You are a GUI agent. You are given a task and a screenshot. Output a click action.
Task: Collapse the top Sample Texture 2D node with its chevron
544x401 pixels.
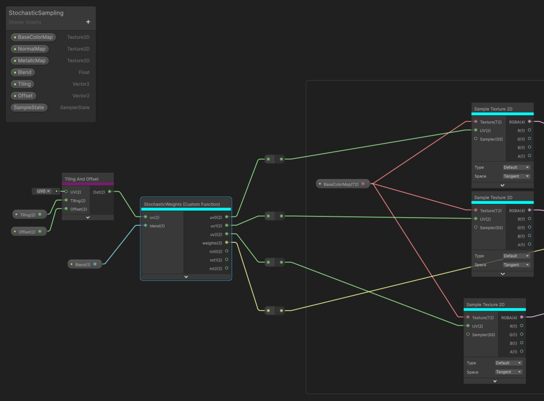tap(502, 185)
